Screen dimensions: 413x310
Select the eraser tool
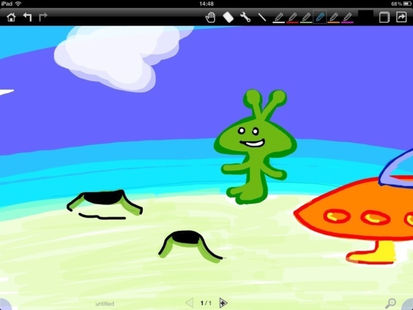tap(228, 18)
